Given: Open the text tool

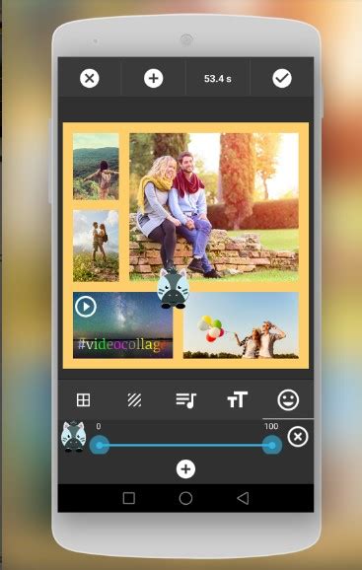Looking at the screenshot, I should (238, 399).
